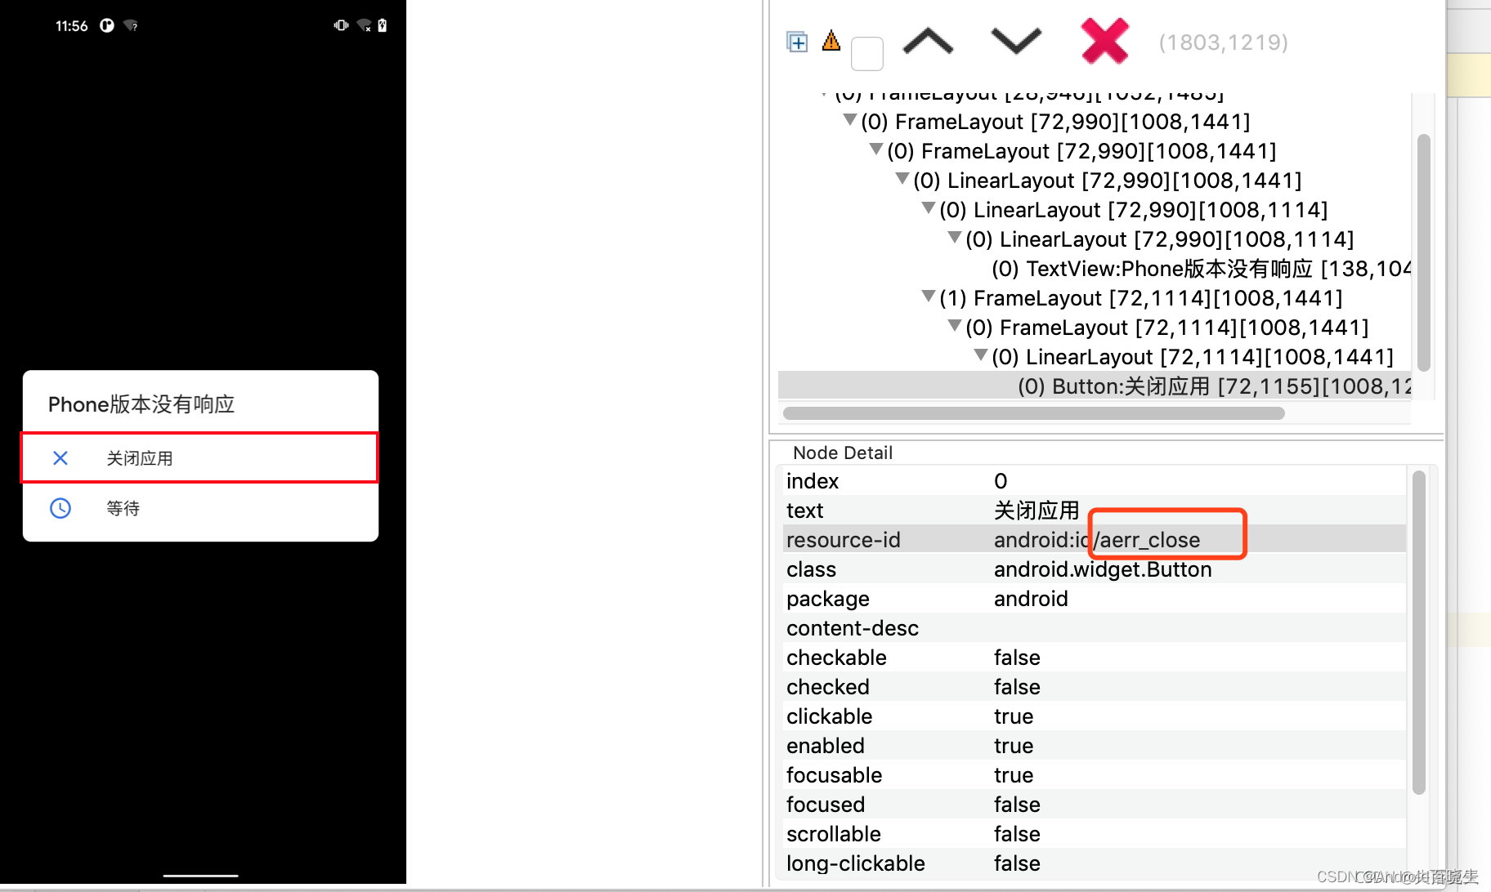
Task: Tap the clock icon beside 等待
Action: click(x=60, y=508)
